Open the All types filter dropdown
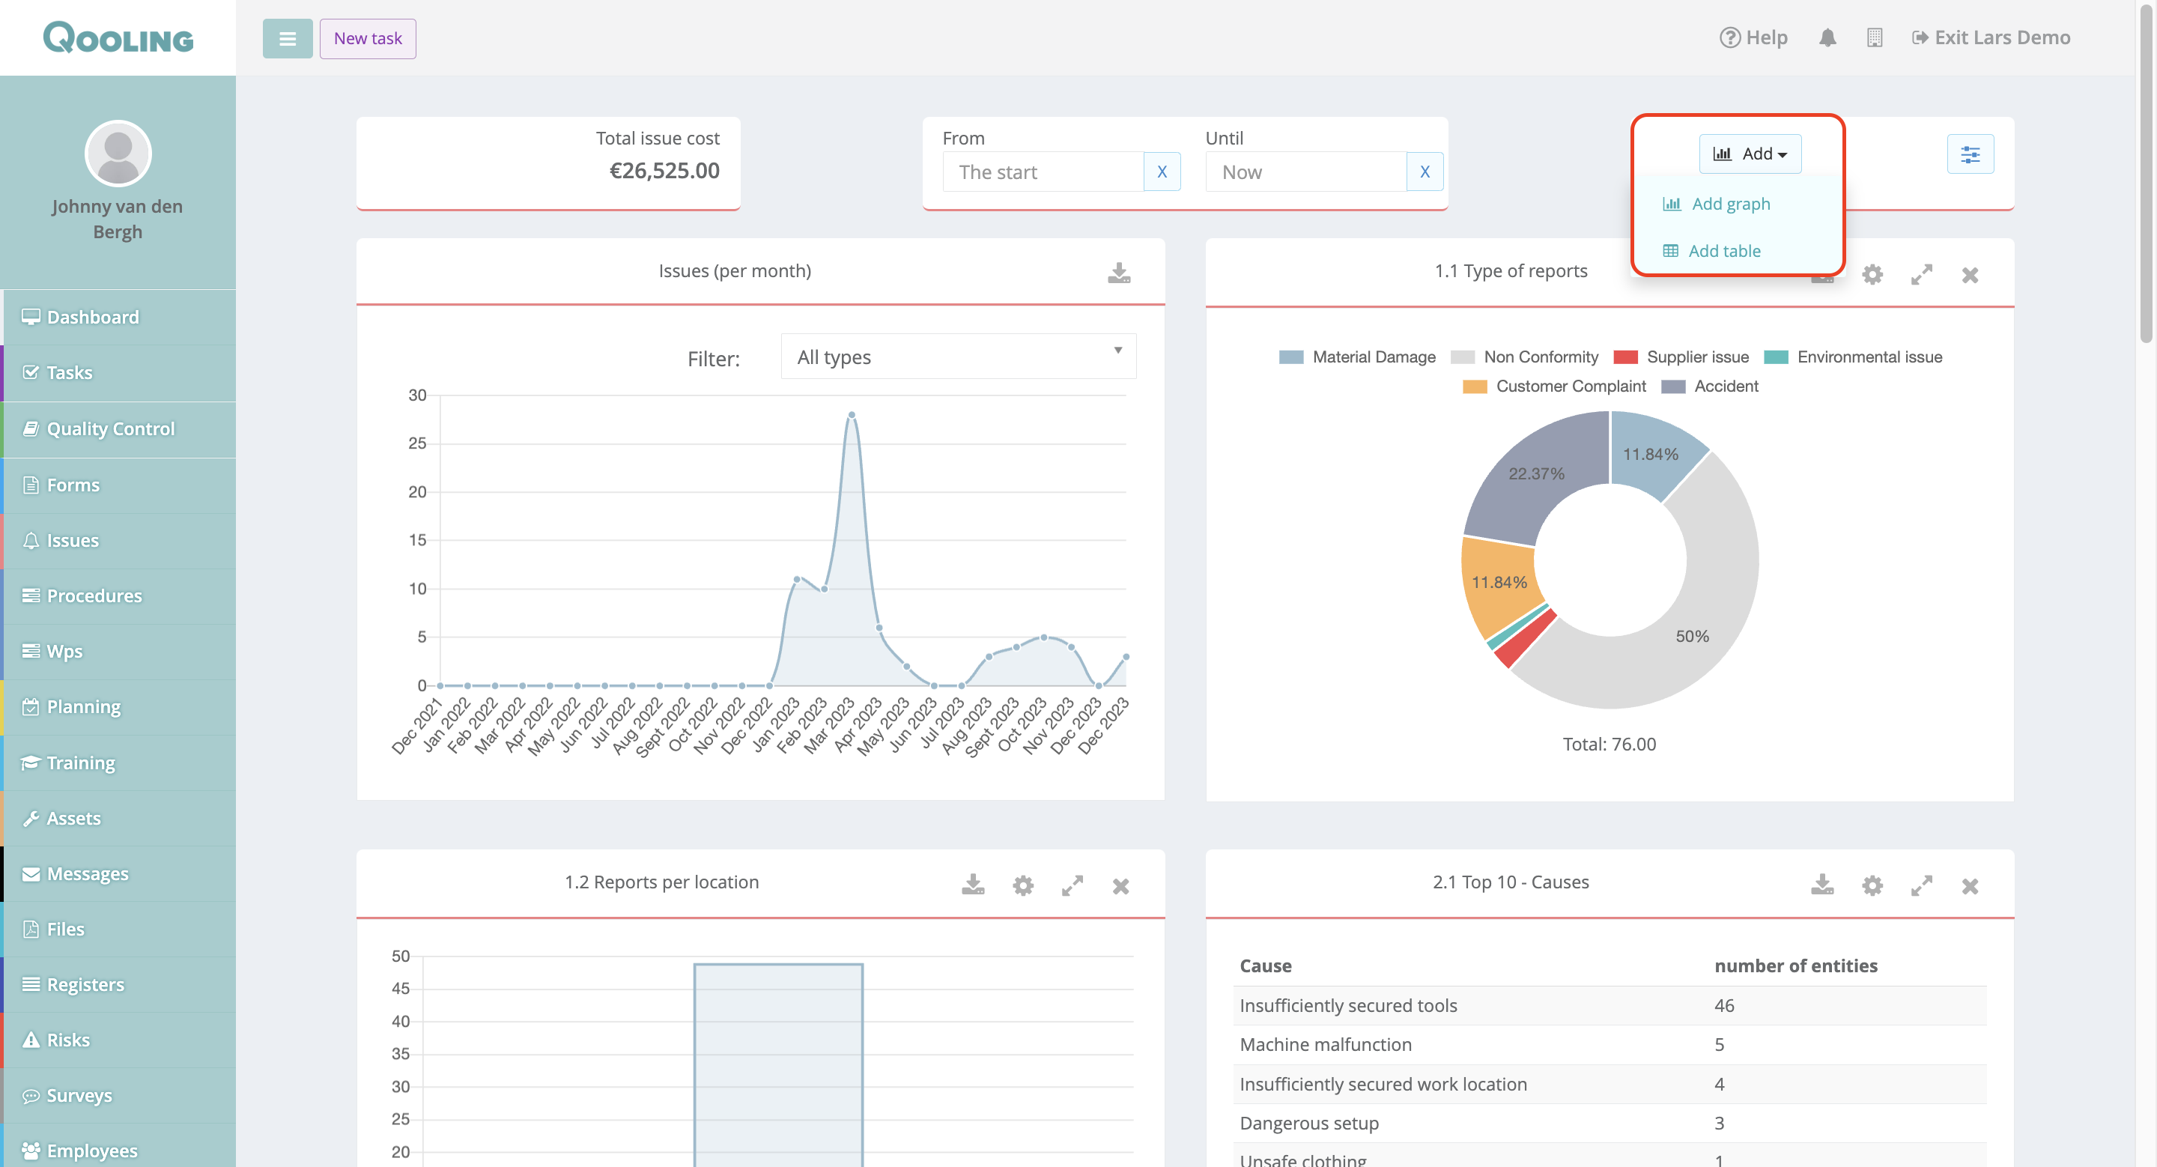The height and width of the screenshot is (1167, 2157). [958, 357]
